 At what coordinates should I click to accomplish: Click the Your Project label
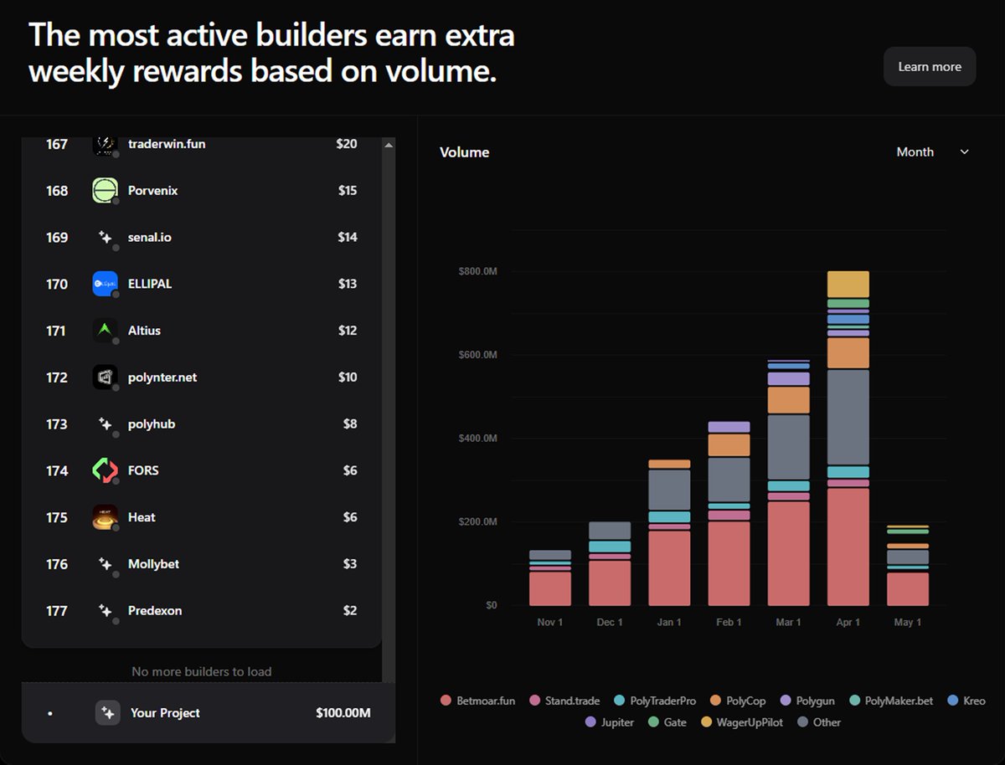point(165,713)
